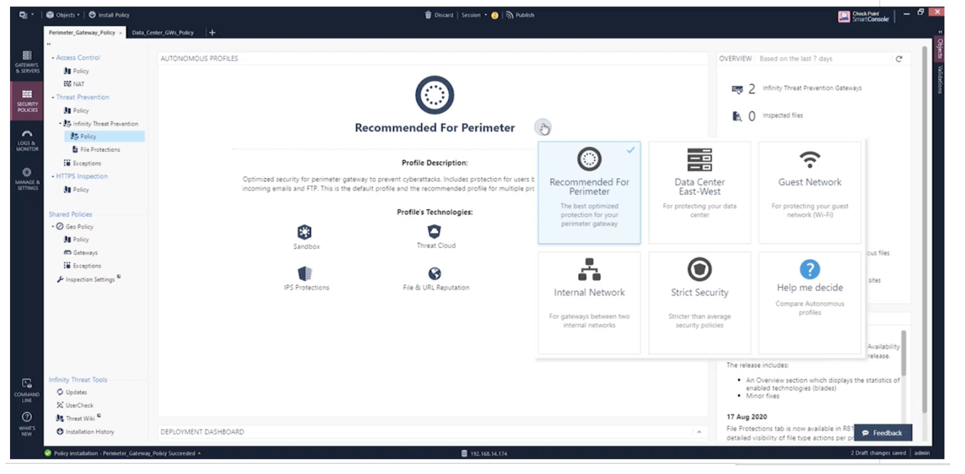
Task: Collapse the Threat Prevention tree section
Action: point(52,97)
